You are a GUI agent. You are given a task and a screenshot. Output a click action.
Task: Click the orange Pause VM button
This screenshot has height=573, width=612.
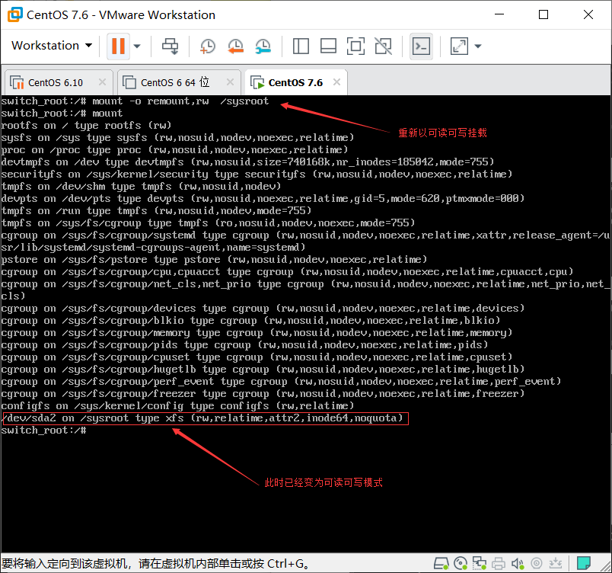pyautogui.click(x=118, y=46)
